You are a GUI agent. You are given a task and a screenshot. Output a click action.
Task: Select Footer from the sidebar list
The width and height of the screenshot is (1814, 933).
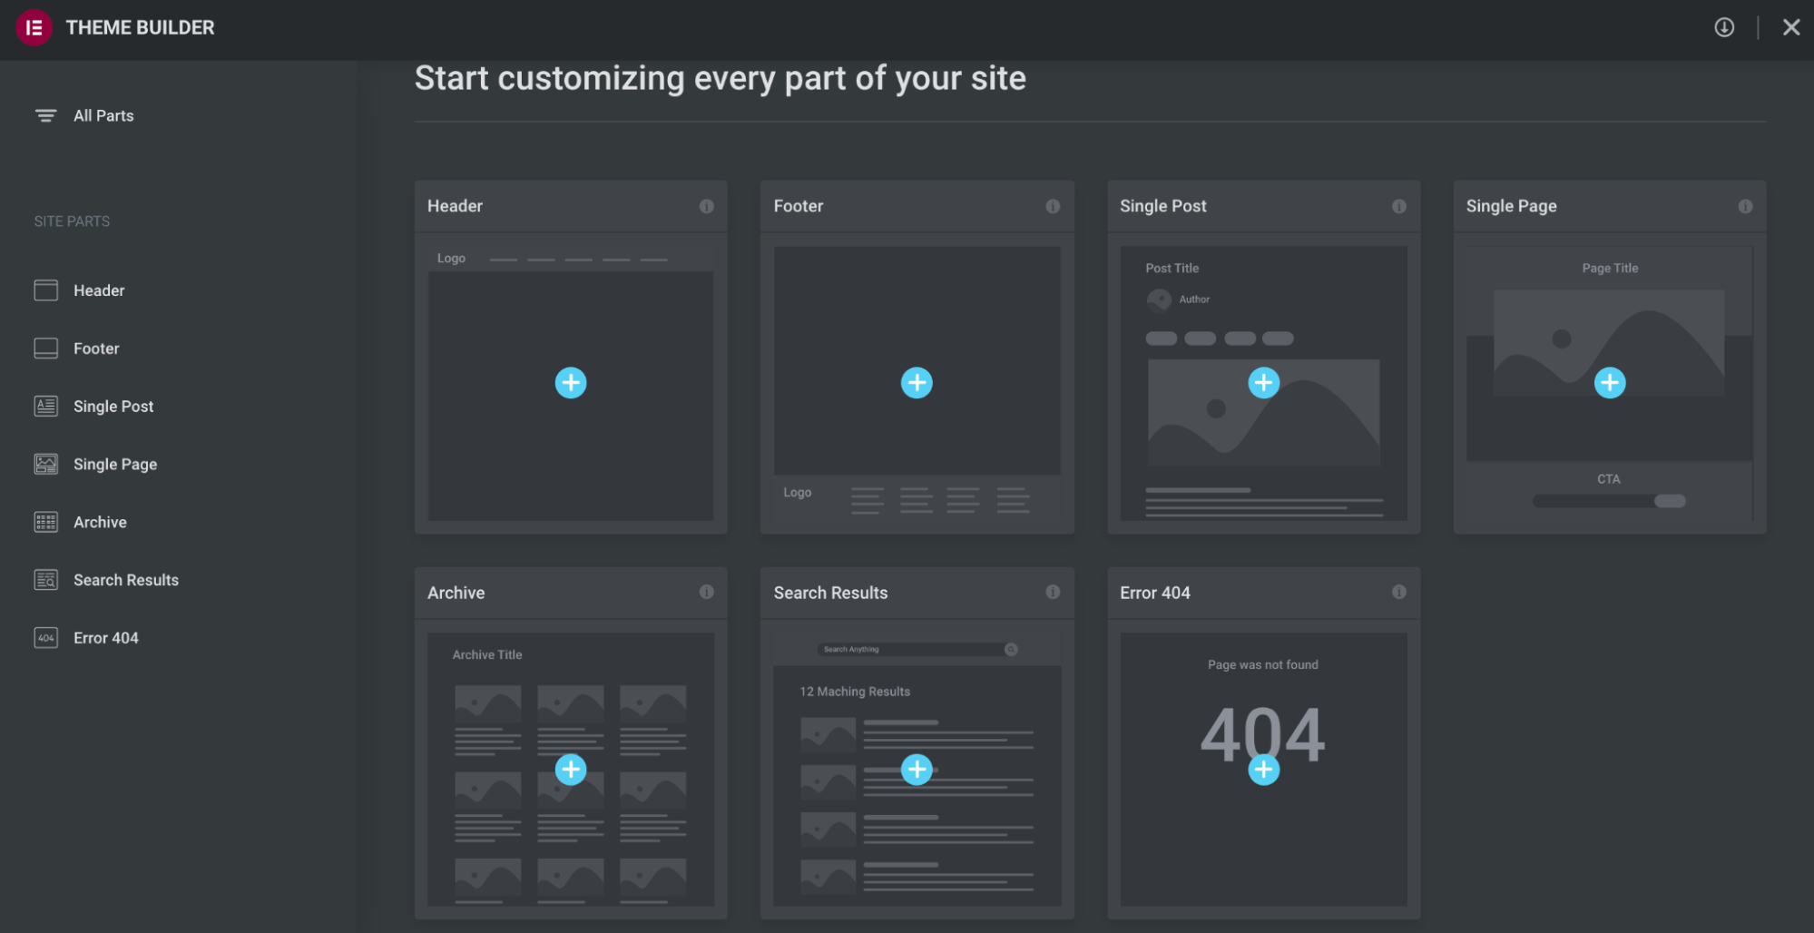pyautogui.click(x=95, y=349)
